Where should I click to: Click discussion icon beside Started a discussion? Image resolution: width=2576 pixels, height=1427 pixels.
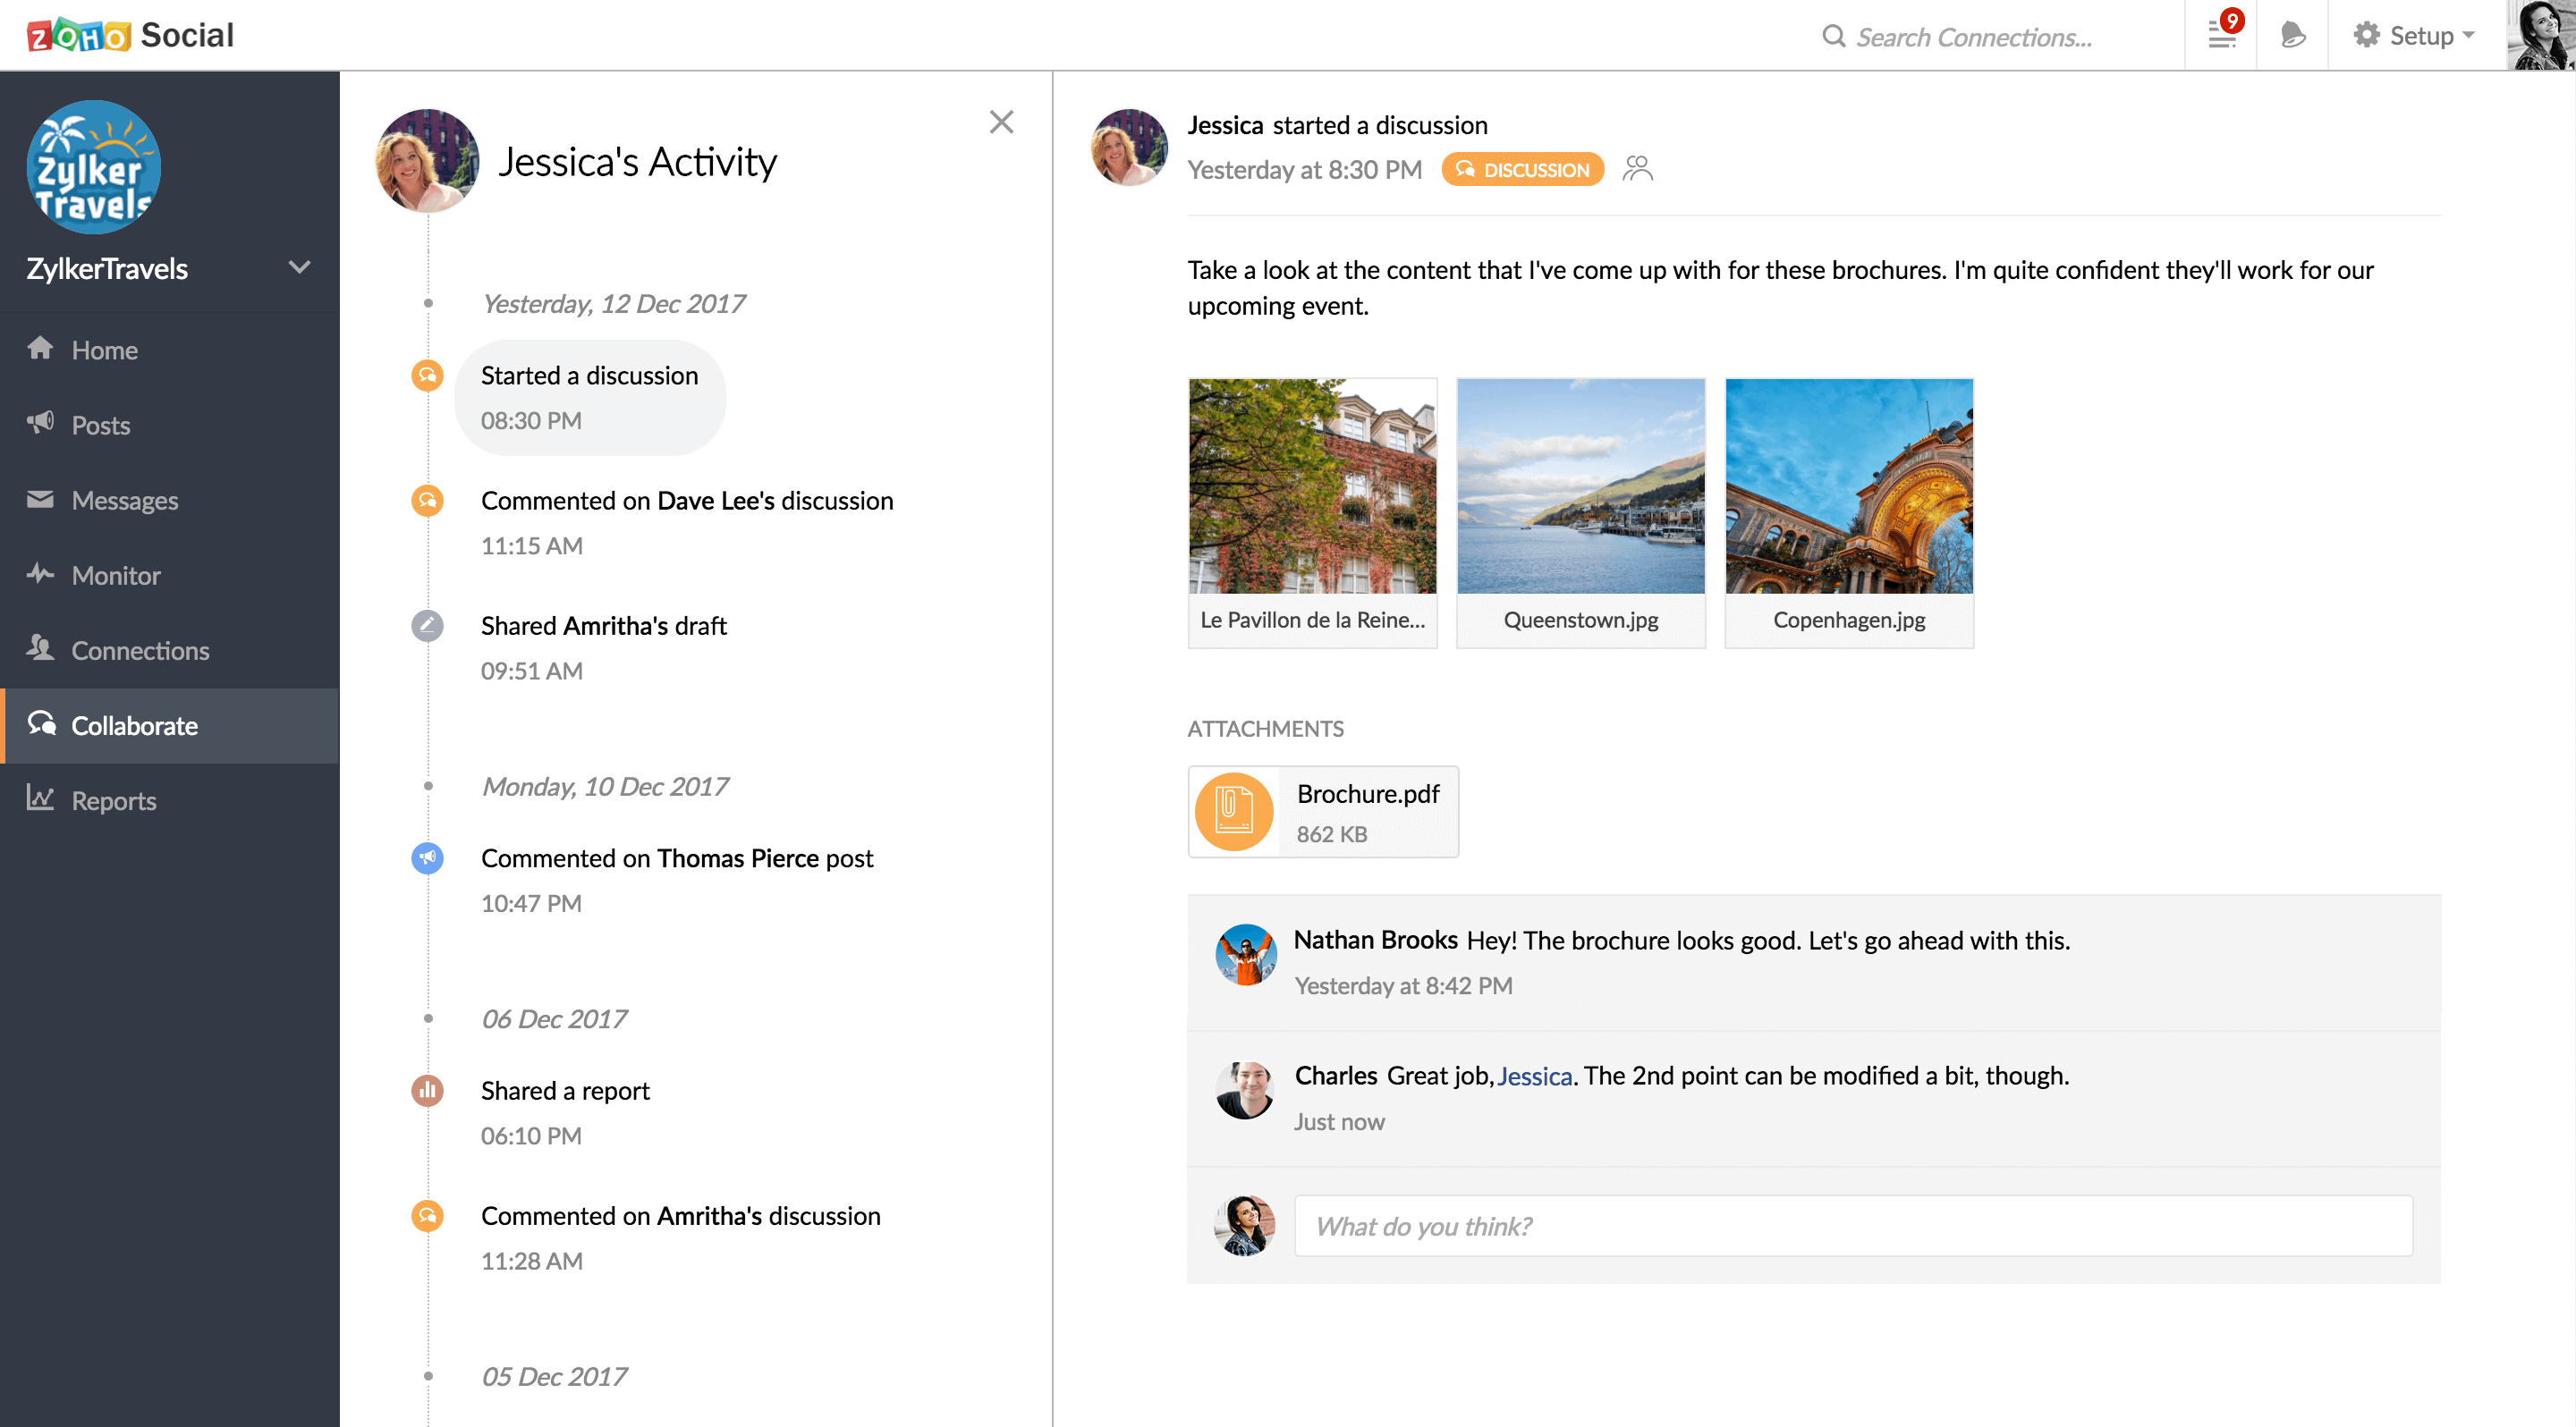pos(428,376)
